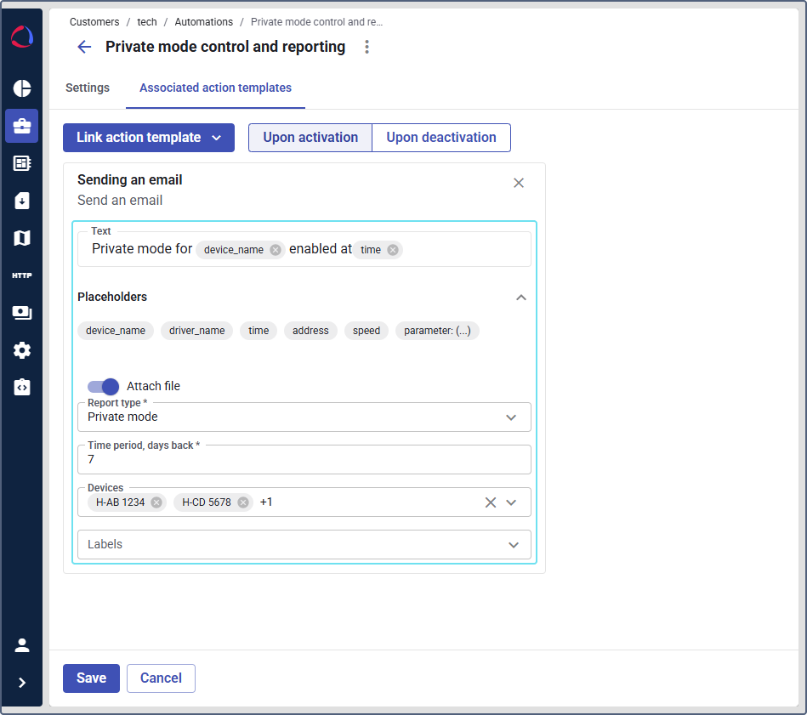The height and width of the screenshot is (715, 807).
Task: Select the Upon activation option
Action: pos(310,138)
